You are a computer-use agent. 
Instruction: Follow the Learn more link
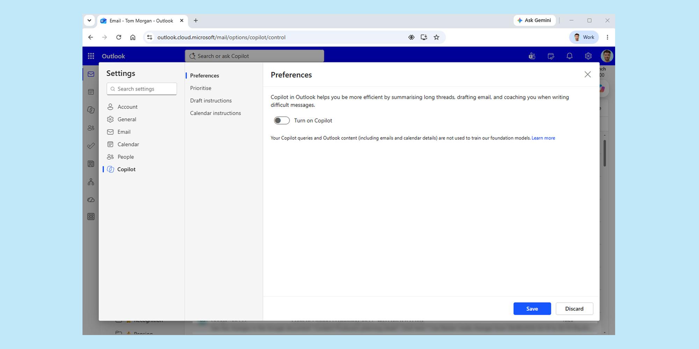coord(543,138)
